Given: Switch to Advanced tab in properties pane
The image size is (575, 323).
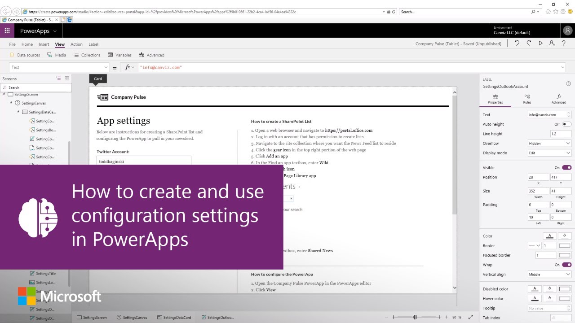Looking at the screenshot, I should (559, 99).
